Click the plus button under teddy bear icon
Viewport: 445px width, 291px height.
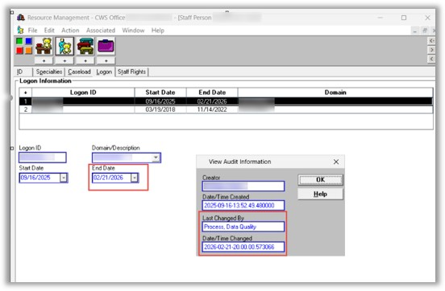click(x=44, y=60)
